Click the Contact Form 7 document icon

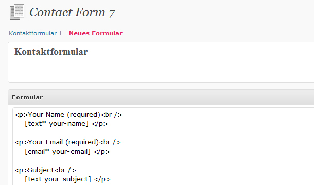coord(17,12)
